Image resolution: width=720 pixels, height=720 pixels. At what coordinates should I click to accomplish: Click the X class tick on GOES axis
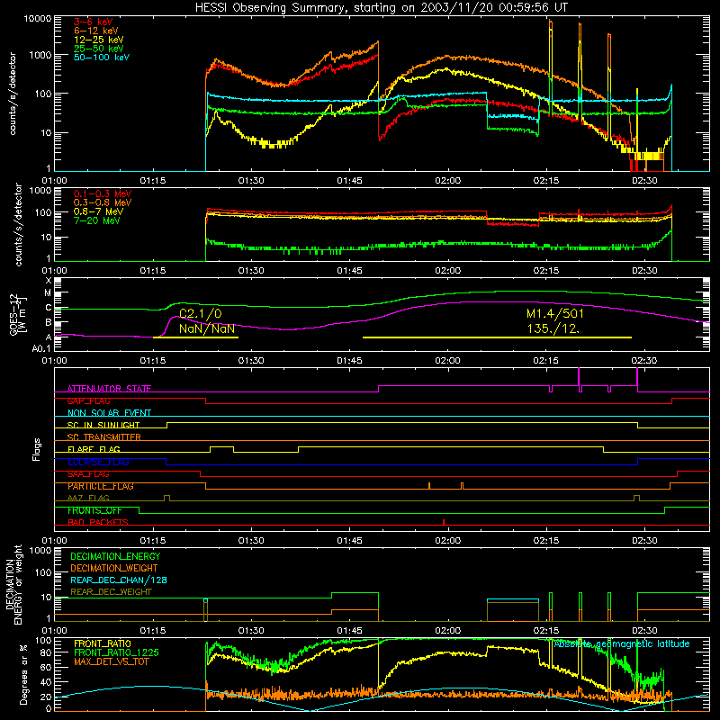[x=49, y=280]
